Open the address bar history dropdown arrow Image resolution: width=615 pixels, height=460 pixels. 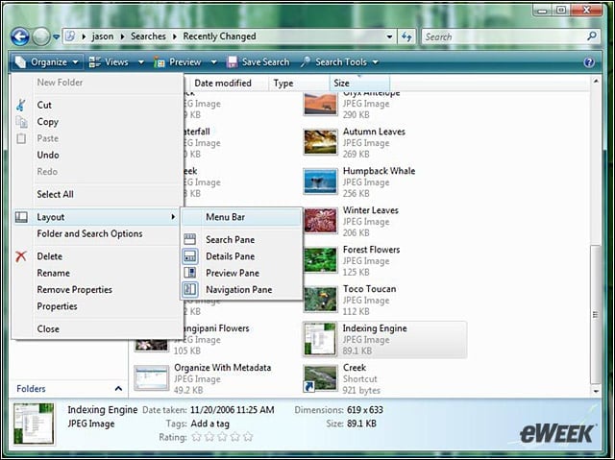(389, 36)
